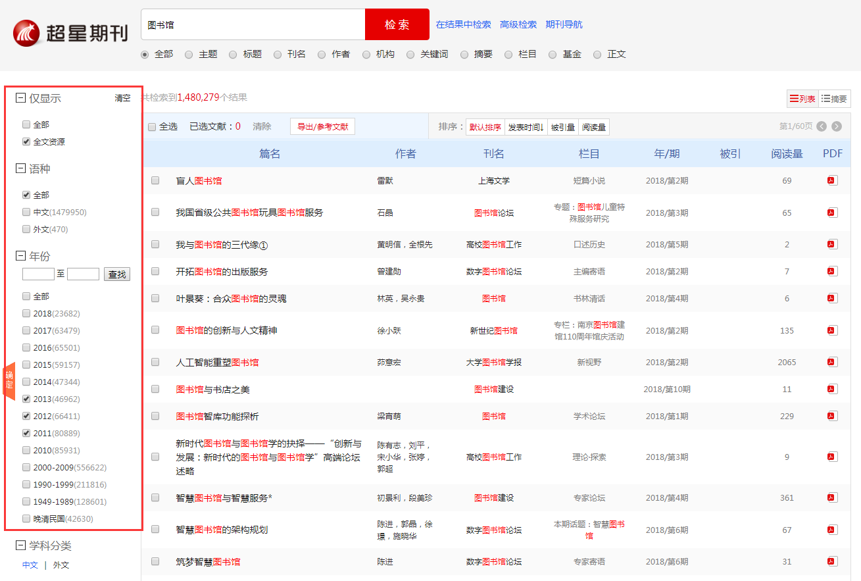Open the PDF for 筑梦智慧图书馆 article
The height and width of the screenshot is (581, 861).
click(x=831, y=562)
